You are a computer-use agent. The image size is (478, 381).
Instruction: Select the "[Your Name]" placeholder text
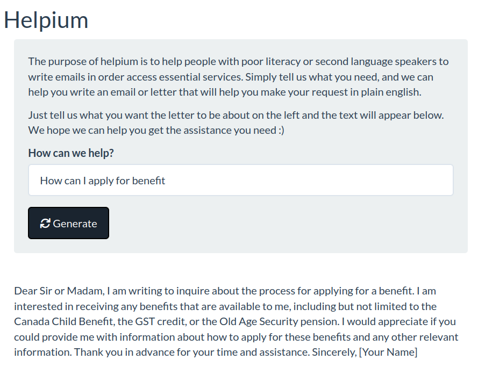[x=388, y=353]
